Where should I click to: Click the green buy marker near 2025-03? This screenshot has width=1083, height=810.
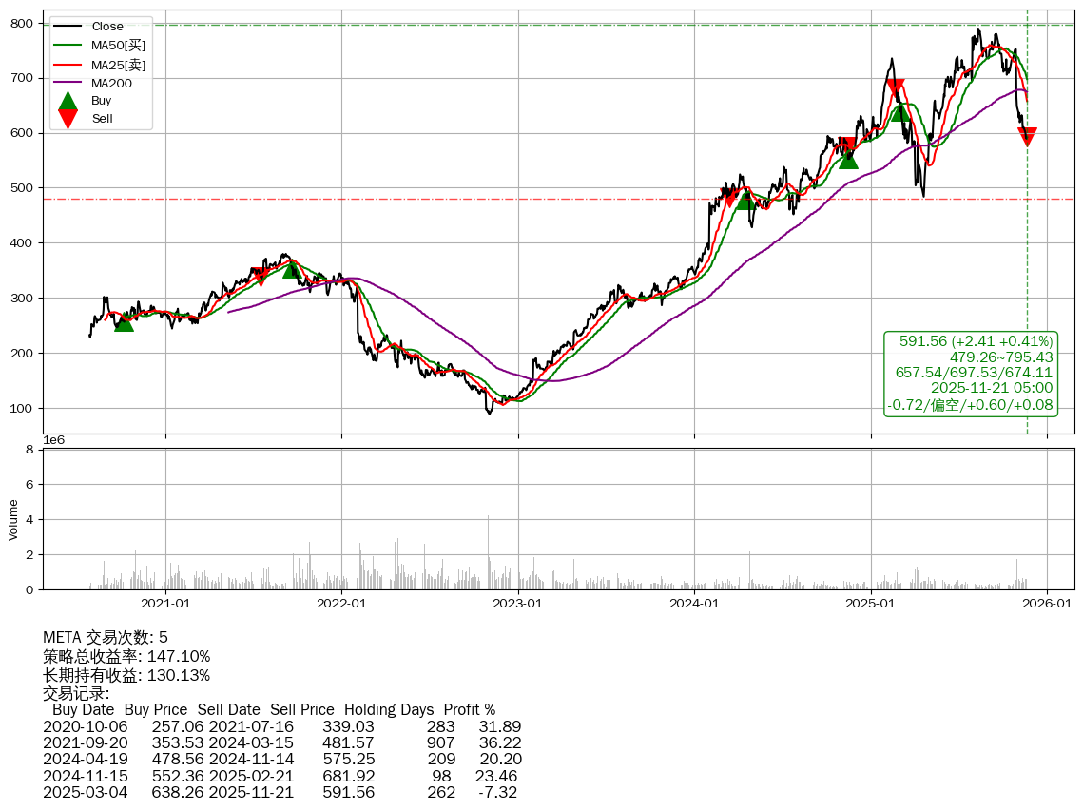coord(899,112)
